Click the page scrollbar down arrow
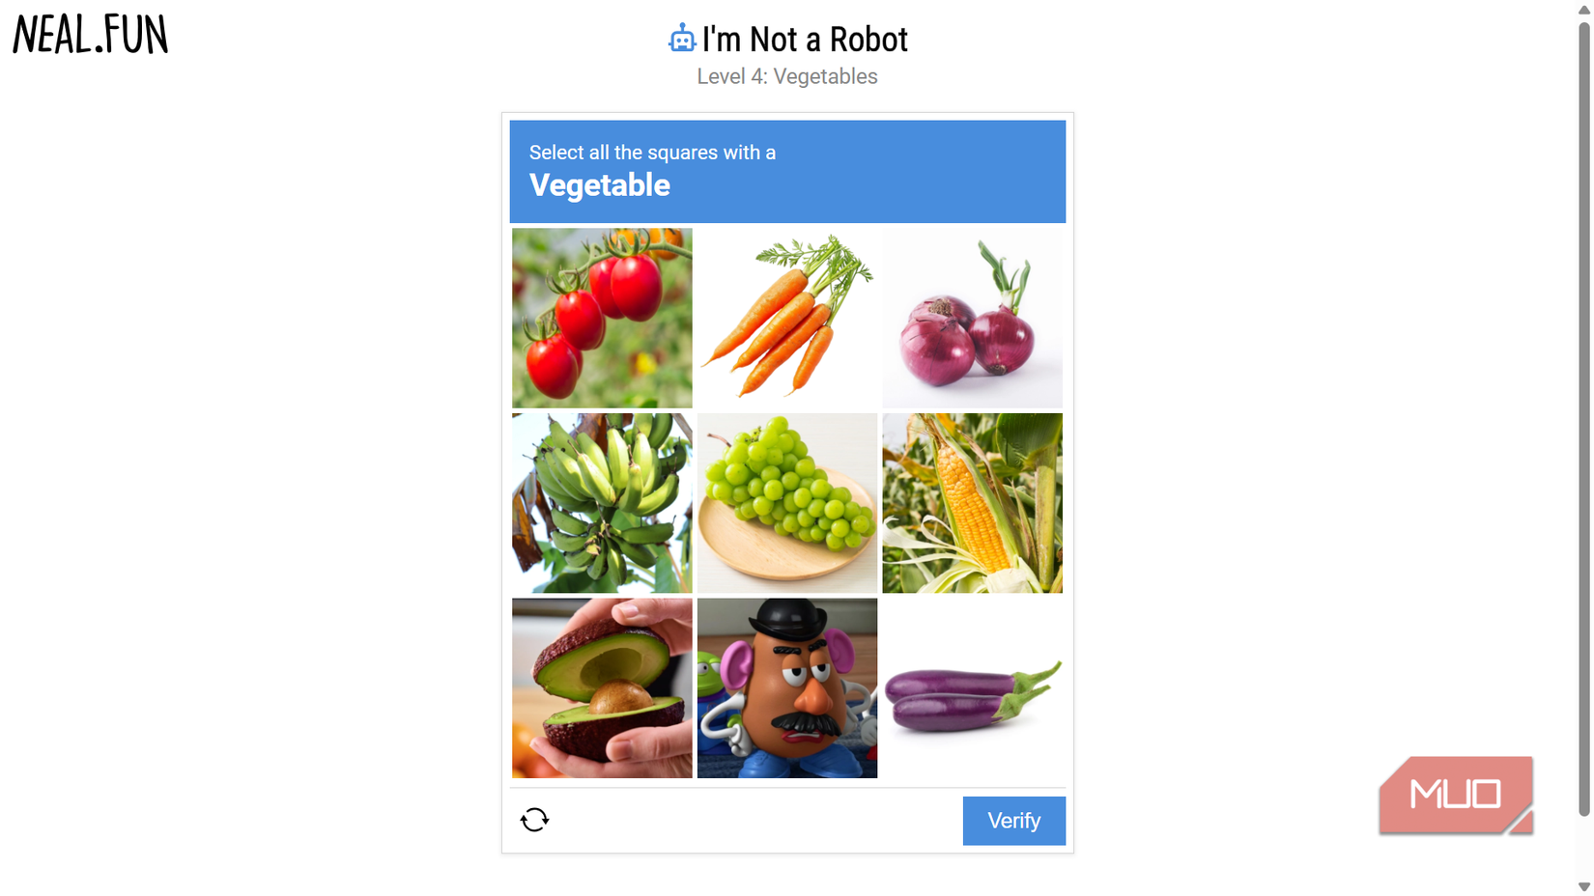 click(x=1584, y=886)
